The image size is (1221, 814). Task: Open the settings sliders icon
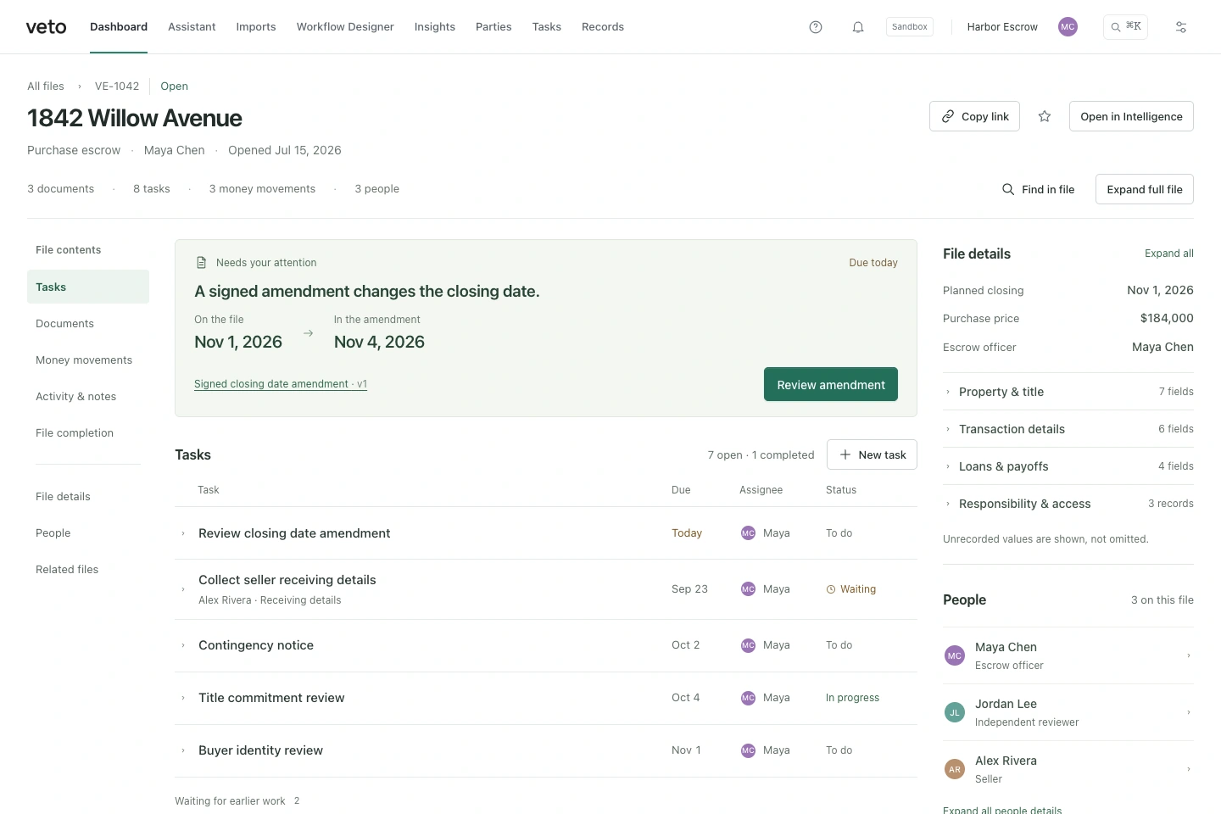pos(1181,27)
